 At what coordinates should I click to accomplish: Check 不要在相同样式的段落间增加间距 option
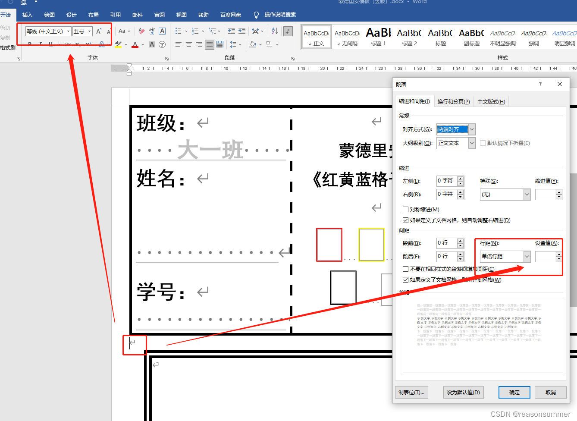pyautogui.click(x=405, y=269)
